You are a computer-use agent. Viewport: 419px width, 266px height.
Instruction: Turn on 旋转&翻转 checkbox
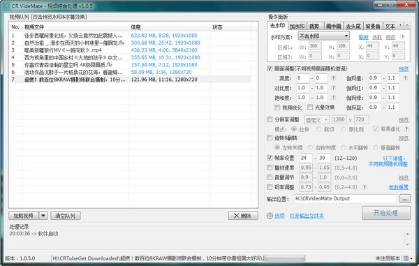point(270,138)
